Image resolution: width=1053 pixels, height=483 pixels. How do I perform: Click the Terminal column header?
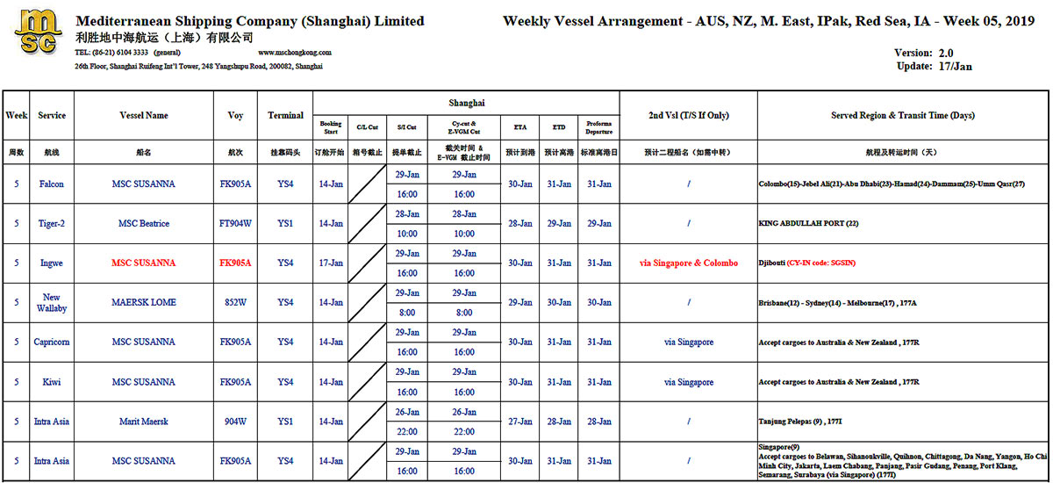(285, 115)
